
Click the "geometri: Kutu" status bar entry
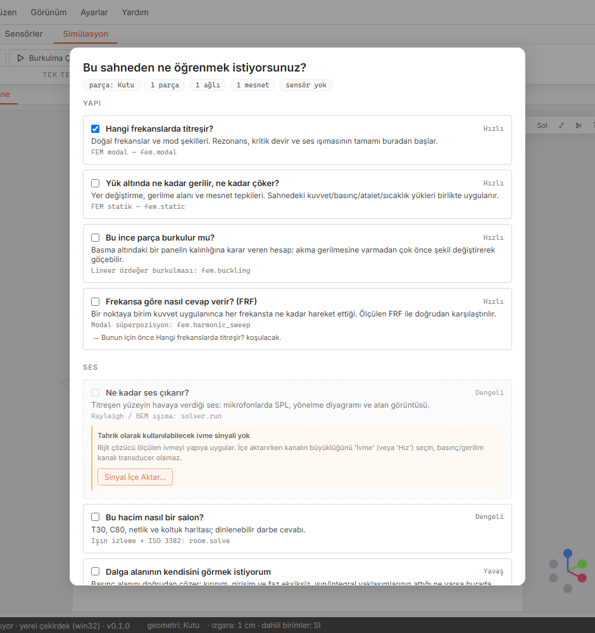point(173,625)
